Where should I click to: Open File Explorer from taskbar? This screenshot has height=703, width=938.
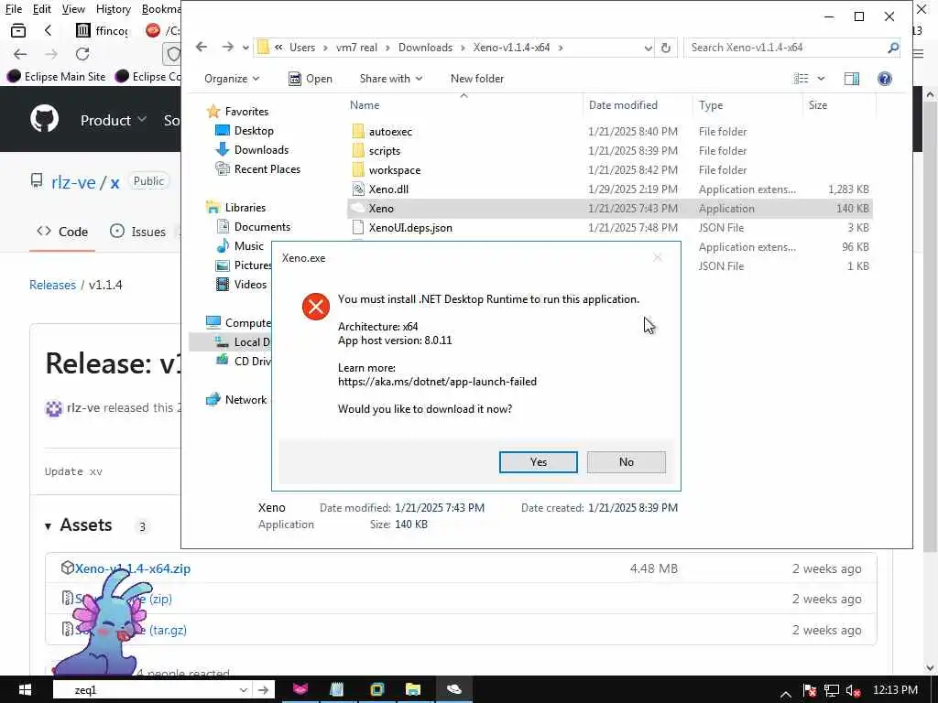pos(413,689)
